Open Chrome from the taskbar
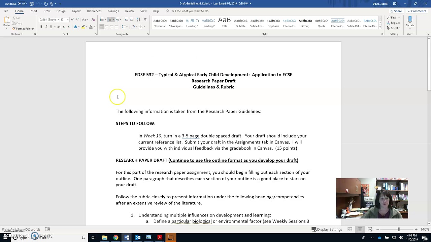Screen dimensions: 431x242 coord(115,238)
